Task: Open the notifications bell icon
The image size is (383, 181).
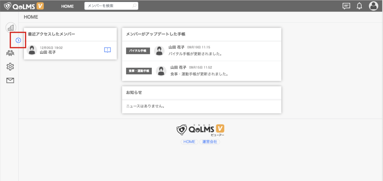Action: click(359, 6)
